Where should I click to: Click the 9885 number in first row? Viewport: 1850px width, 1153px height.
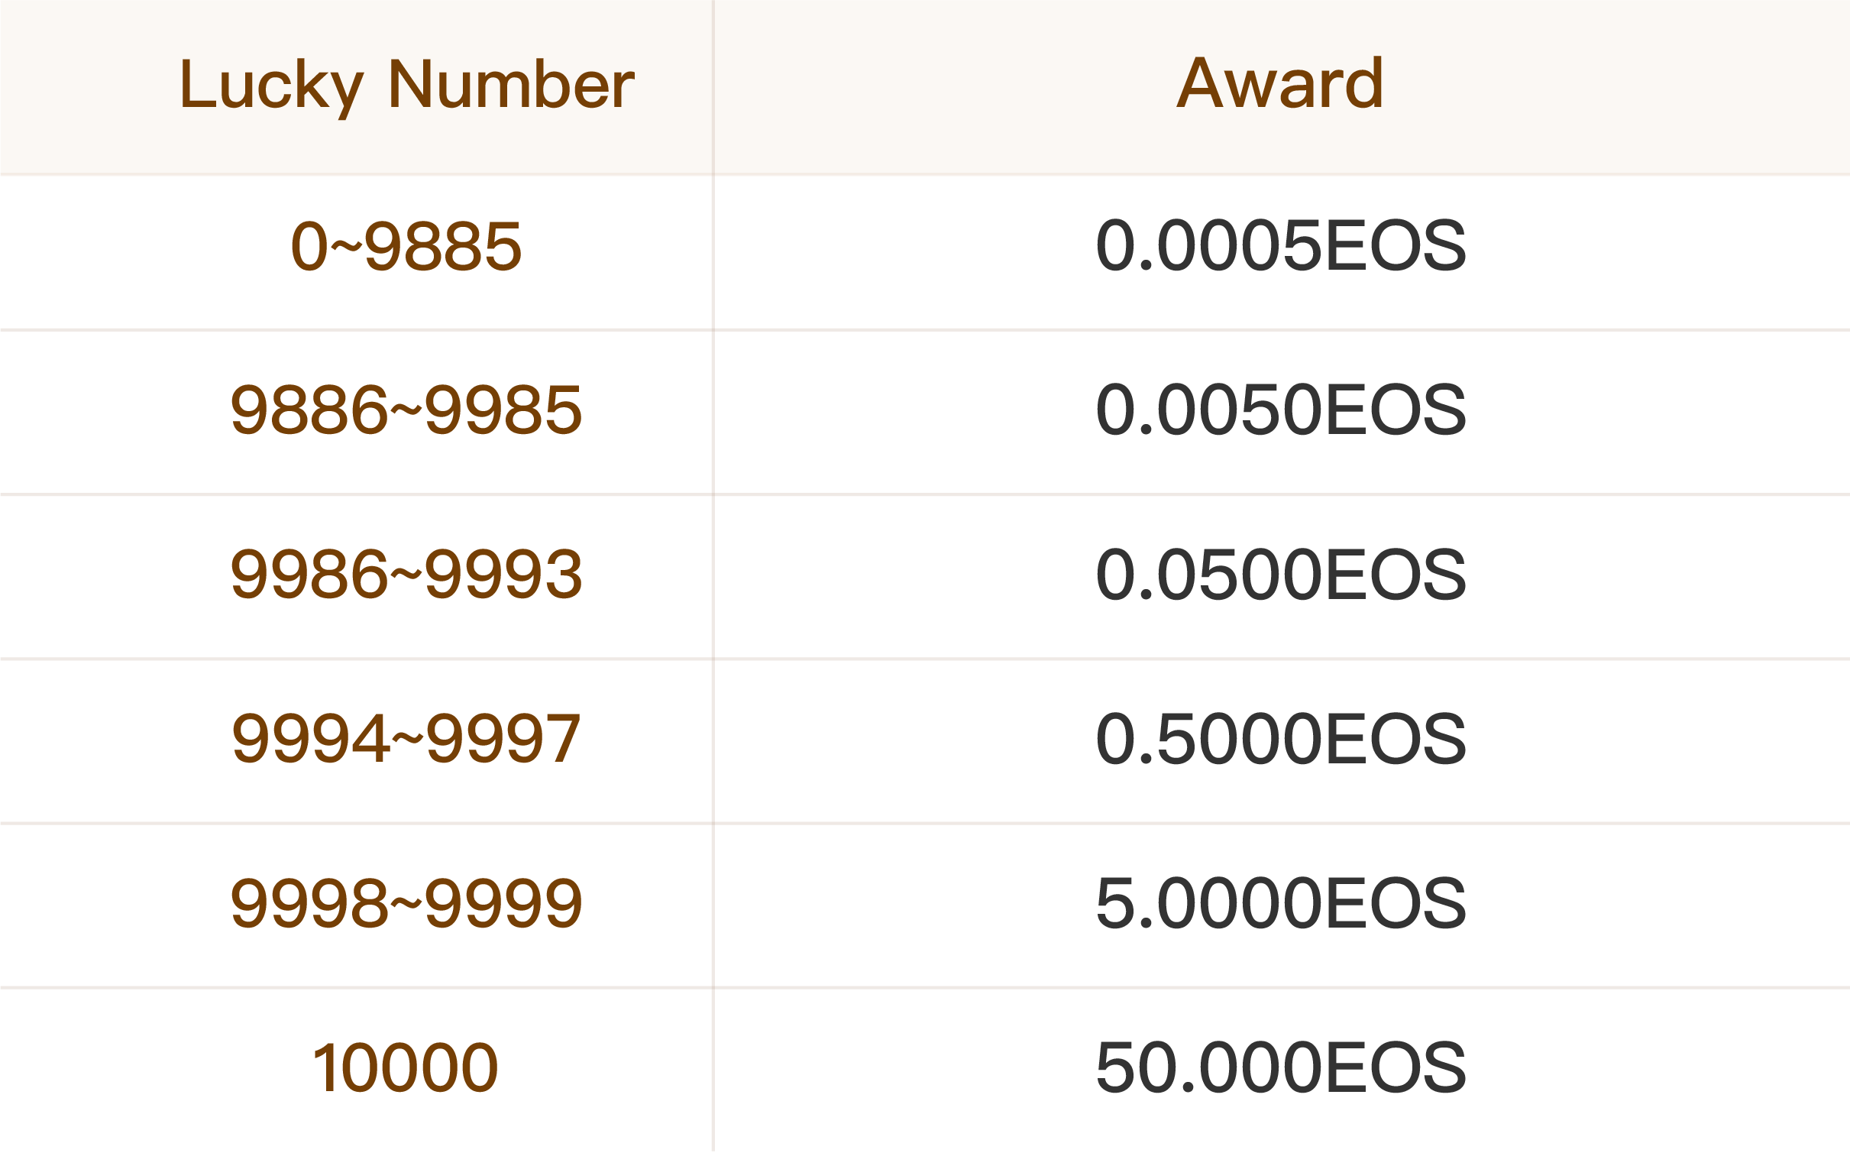point(444,247)
